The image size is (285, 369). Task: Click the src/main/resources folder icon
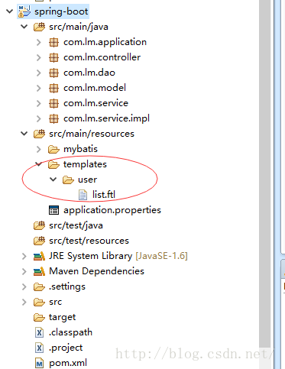pos(39,134)
